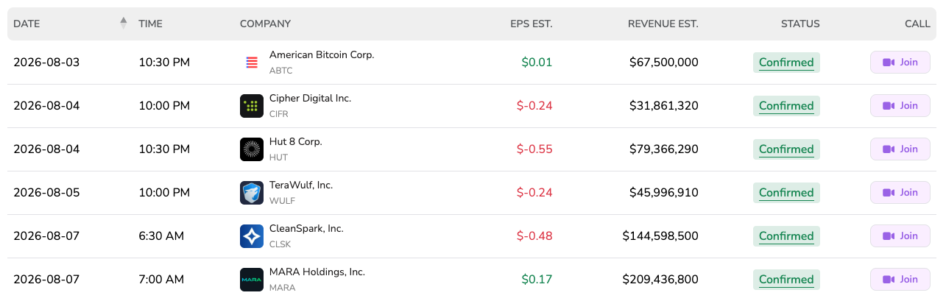The image size is (946, 301).
Task: Click the MARA Holdings logo icon
Action: [x=252, y=280]
